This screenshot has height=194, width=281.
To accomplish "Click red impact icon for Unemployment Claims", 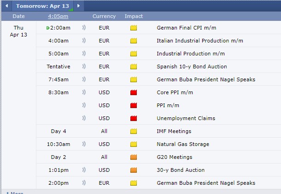I will tap(134, 118).
